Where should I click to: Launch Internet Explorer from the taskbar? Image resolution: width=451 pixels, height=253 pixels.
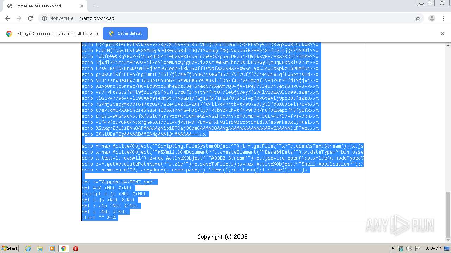point(28,248)
